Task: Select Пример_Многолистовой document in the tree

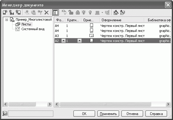Action: 34,20
